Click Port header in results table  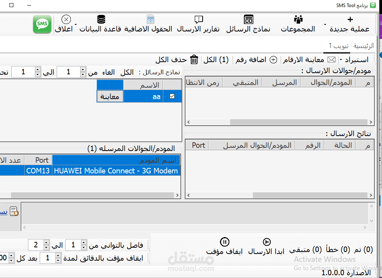tap(197, 145)
